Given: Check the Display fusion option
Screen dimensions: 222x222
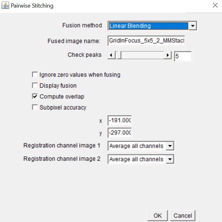Looking at the screenshot, I should click(35, 86).
